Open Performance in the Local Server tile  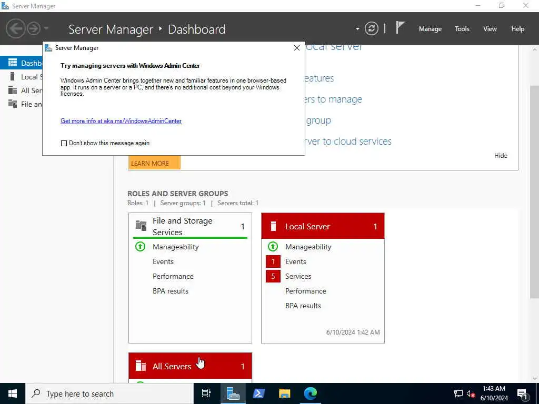point(306,291)
